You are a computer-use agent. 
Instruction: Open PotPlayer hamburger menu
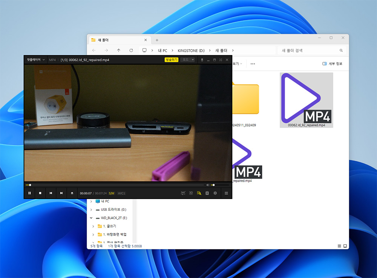[x=226, y=193]
